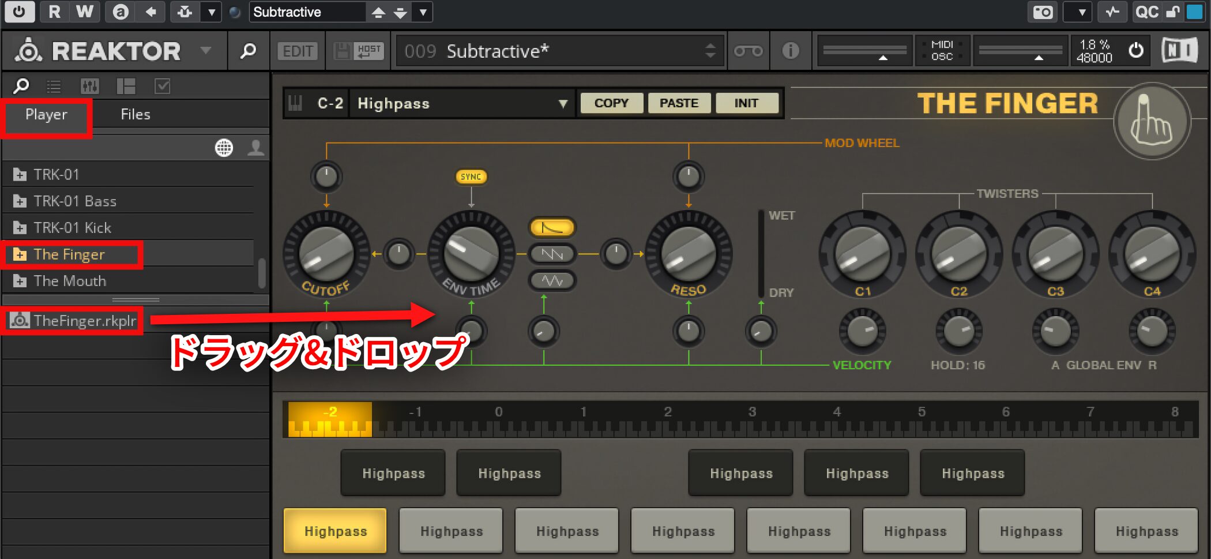Select octave -2 on keyboard strip
This screenshot has height=559, width=1211.
(330, 419)
